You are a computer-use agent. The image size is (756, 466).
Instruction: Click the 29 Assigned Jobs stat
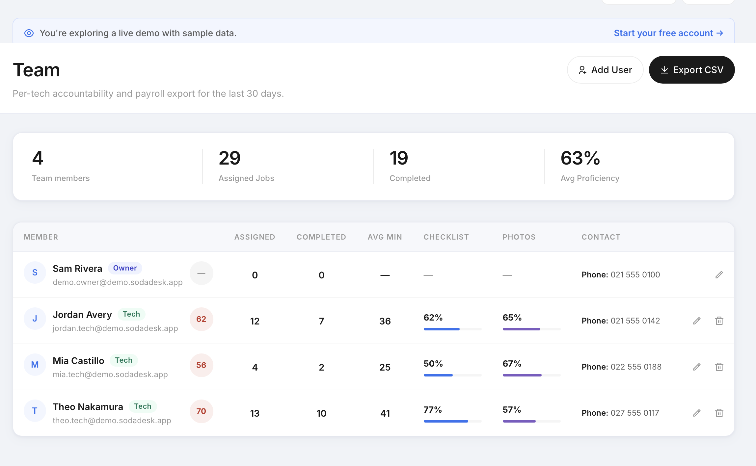246,166
